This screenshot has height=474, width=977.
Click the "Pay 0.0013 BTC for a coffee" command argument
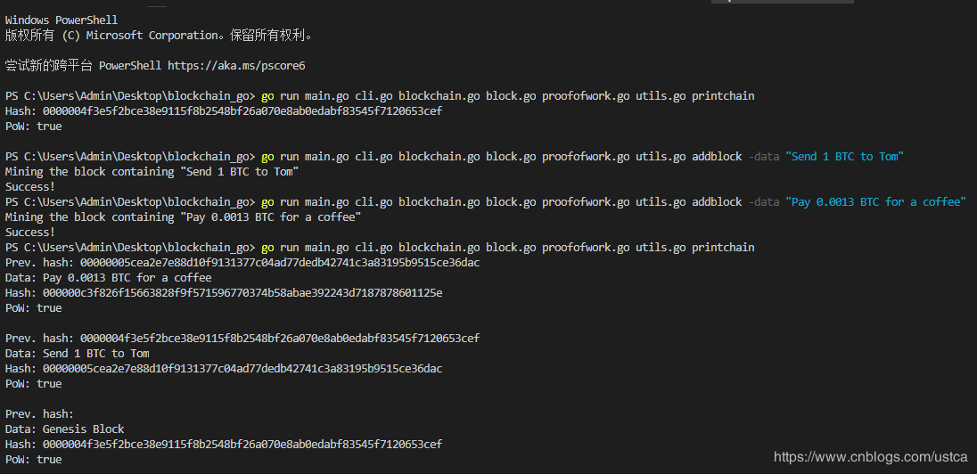coord(874,202)
